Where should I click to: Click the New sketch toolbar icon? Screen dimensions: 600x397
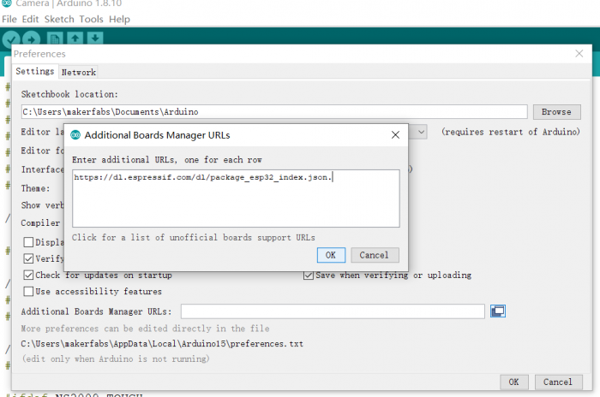[x=55, y=39]
